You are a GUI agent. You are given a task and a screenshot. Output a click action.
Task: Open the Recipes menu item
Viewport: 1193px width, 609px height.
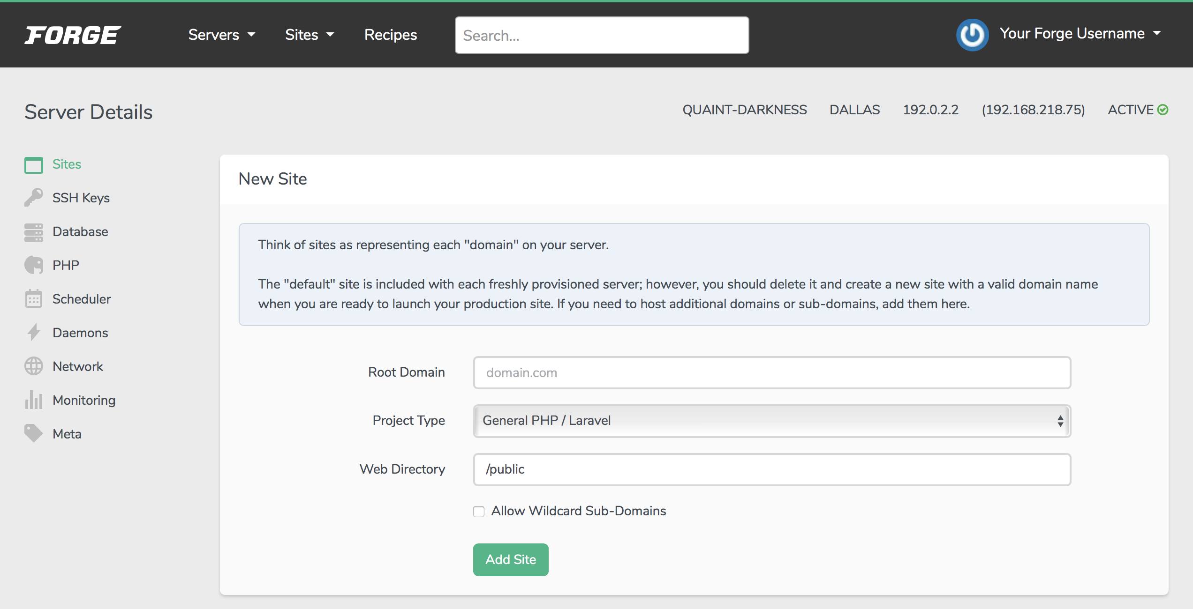[390, 34]
